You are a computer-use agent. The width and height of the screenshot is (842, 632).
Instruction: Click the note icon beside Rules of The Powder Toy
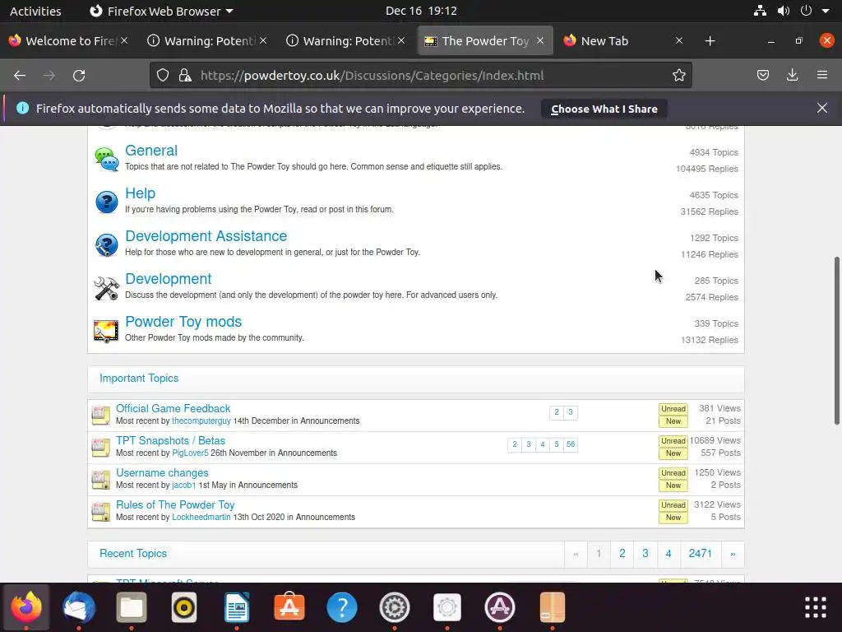100,512
